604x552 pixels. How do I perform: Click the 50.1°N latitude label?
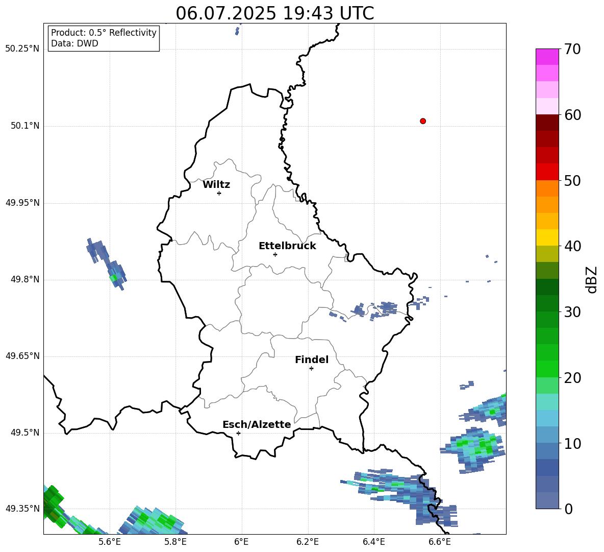pos(25,126)
